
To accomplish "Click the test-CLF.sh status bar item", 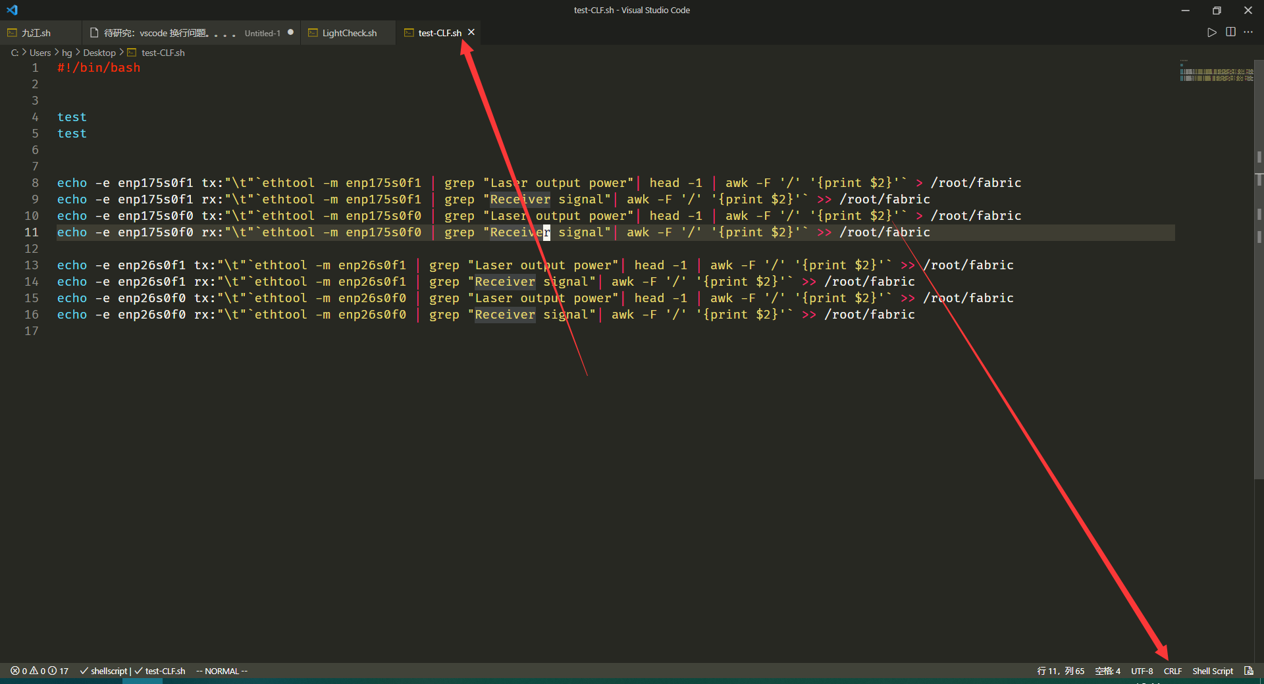I will point(160,671).
